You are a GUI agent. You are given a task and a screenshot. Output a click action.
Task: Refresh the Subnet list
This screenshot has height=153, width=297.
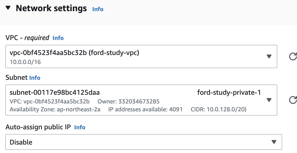293,100
